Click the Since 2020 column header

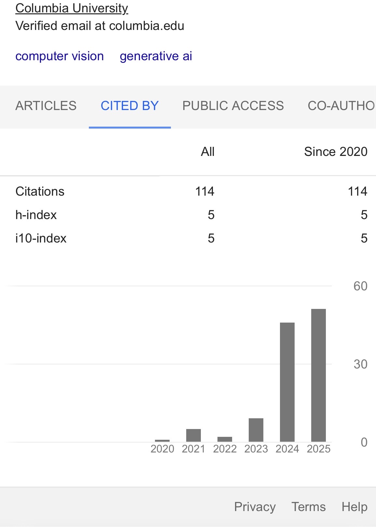(336, 152)
